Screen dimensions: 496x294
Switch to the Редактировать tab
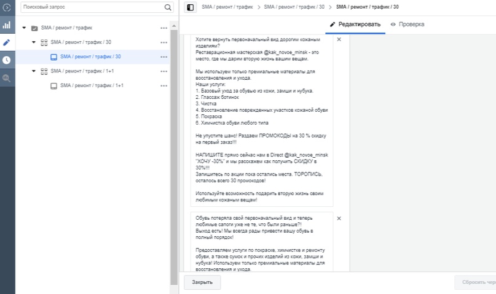click(x=355, y=25)
